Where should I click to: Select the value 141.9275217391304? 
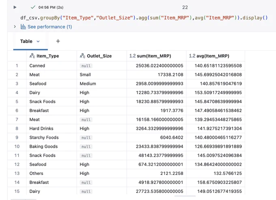tap(220, 129)
